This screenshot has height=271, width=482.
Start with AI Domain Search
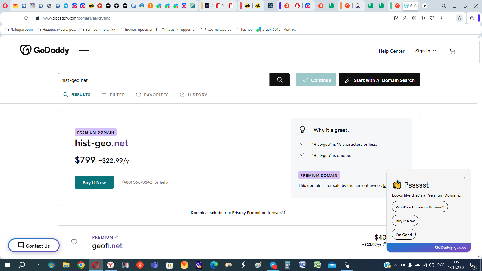379,80
